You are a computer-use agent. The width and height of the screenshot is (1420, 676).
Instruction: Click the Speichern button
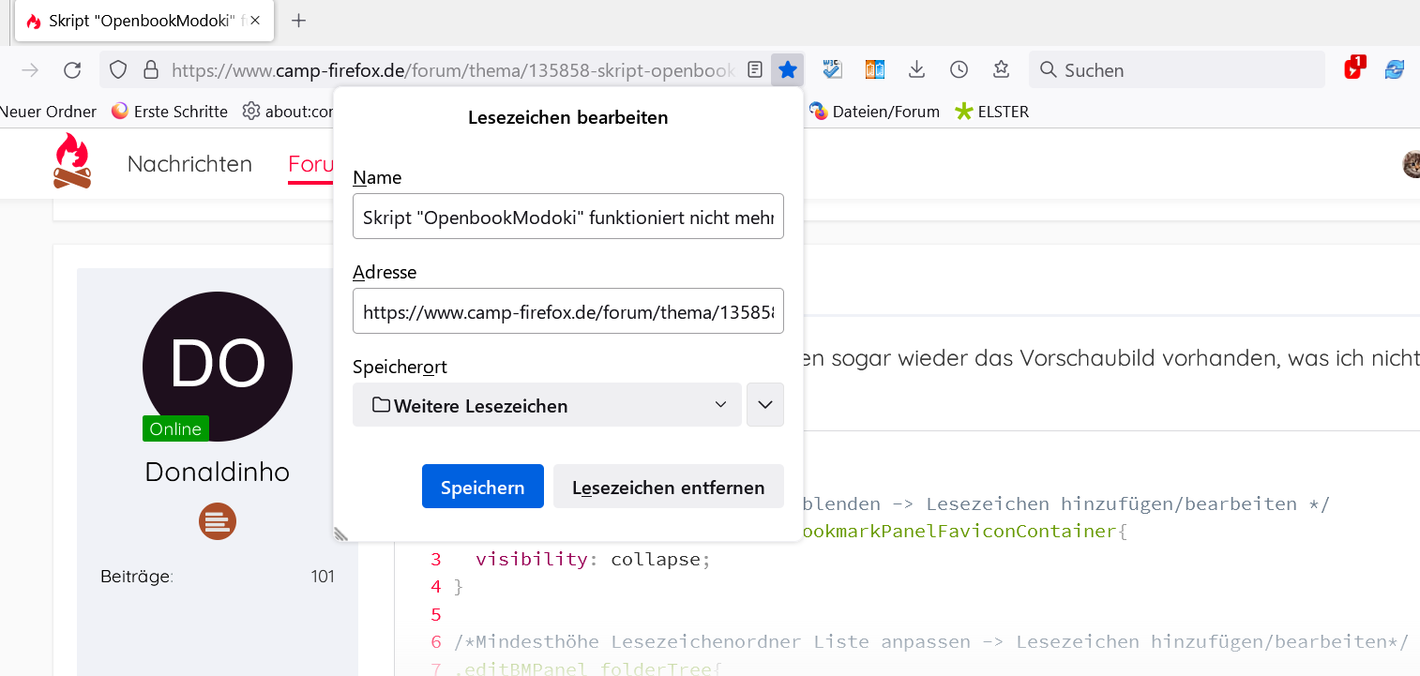[482, 487]
